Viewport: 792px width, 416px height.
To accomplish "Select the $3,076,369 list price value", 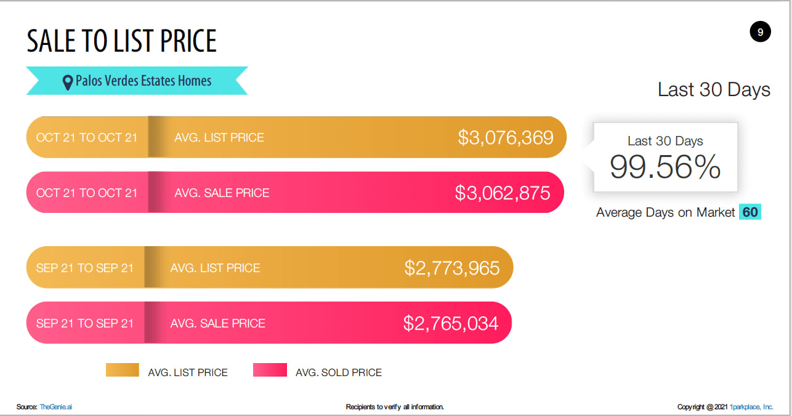I will tap(506, 138).
